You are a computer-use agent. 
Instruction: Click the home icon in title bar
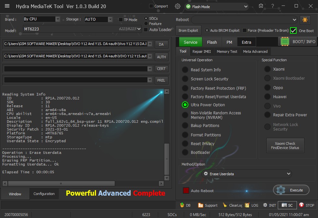click(x=261, y=6)
